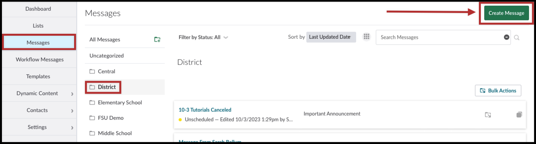
Task: Open the 10-3 Tutorials Canceled message link
Action: click(x=205, y=110)
